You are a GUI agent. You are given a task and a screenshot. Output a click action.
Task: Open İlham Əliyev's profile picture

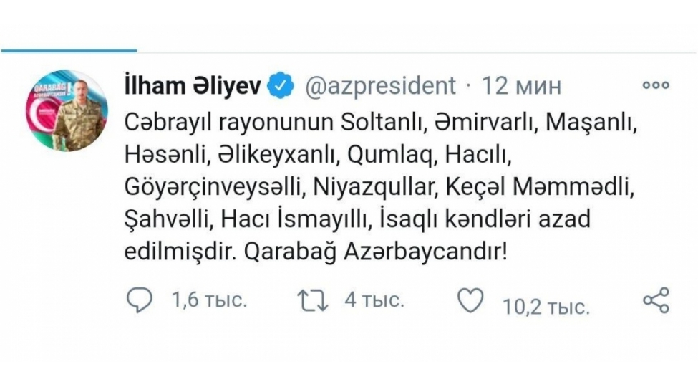(x=67, y=110)
